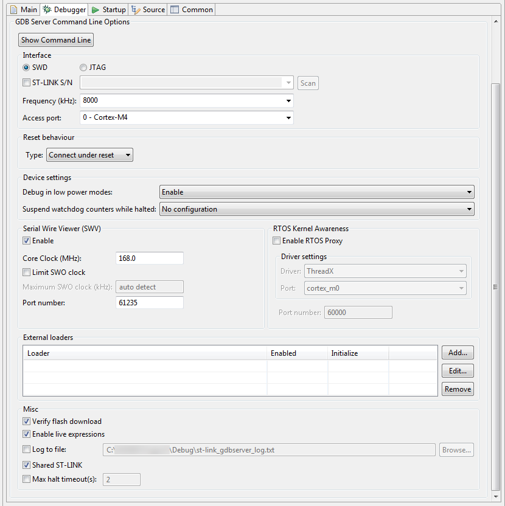The width and height of the screenshot is (505, 506).
Task: Open the Frequency (kHz) dropdown
Action: coord(289,100)
